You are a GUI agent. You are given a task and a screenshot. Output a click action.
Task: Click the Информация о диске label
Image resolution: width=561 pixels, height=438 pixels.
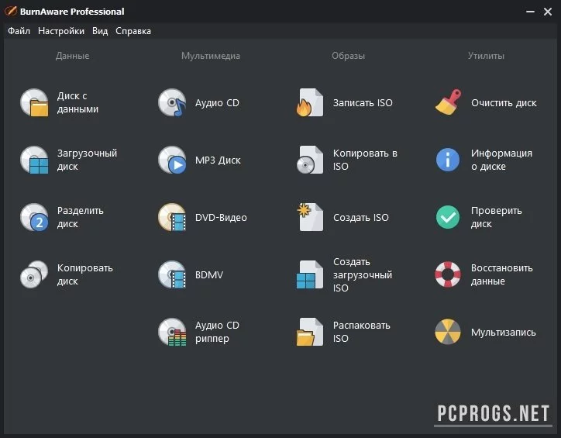501,160
